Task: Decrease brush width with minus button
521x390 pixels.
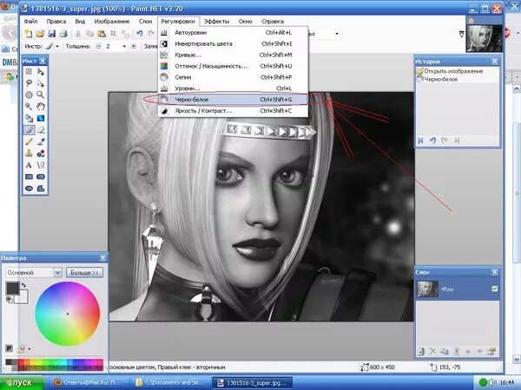Action: point(98,47)
